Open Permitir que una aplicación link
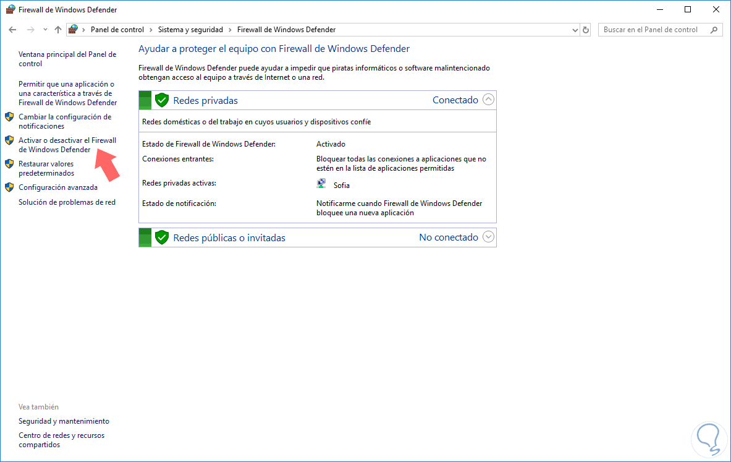 [x=67, y=93]
